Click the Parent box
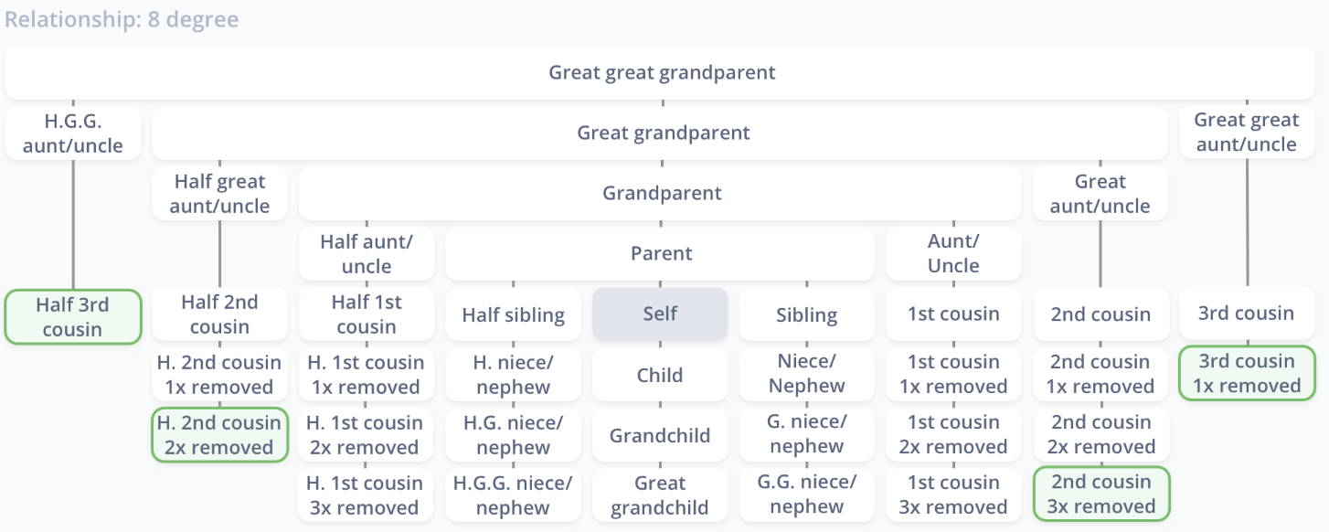This screenshot has width=1329, height=532. coord(661,253)
